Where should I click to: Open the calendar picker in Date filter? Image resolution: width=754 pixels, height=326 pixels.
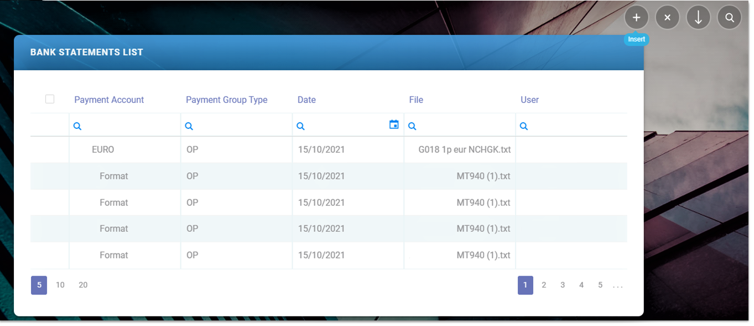pyautogui.click(x=394, y=125)
